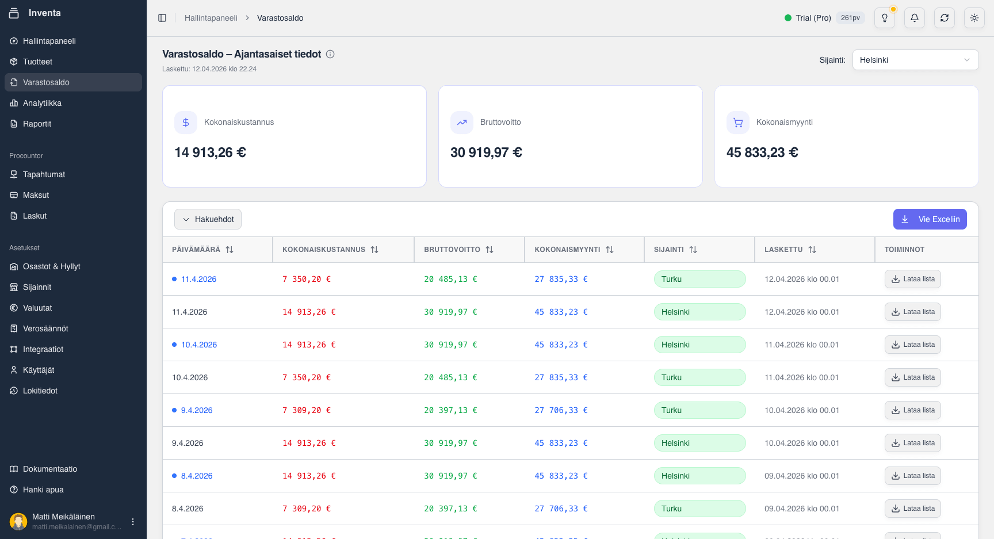The width and height of the screenshot is (994, 539).
Task: Sort by Bruttovoitto column arrows
Action: [x=490, y=250]
